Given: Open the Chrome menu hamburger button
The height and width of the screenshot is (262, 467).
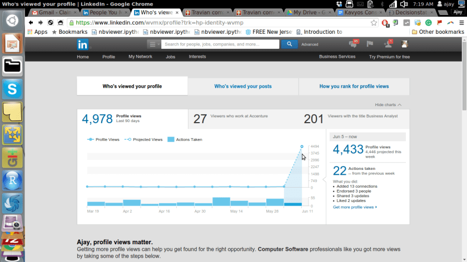Looking at the screenshot, I should pos(460,23).
